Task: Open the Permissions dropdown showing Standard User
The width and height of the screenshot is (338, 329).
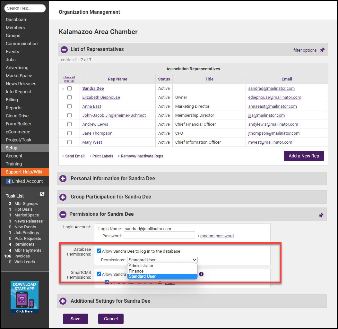Action: click(162, 260)
